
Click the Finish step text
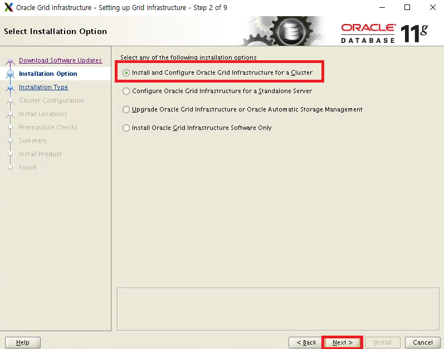pyautogui.click(x=28, y=167)
